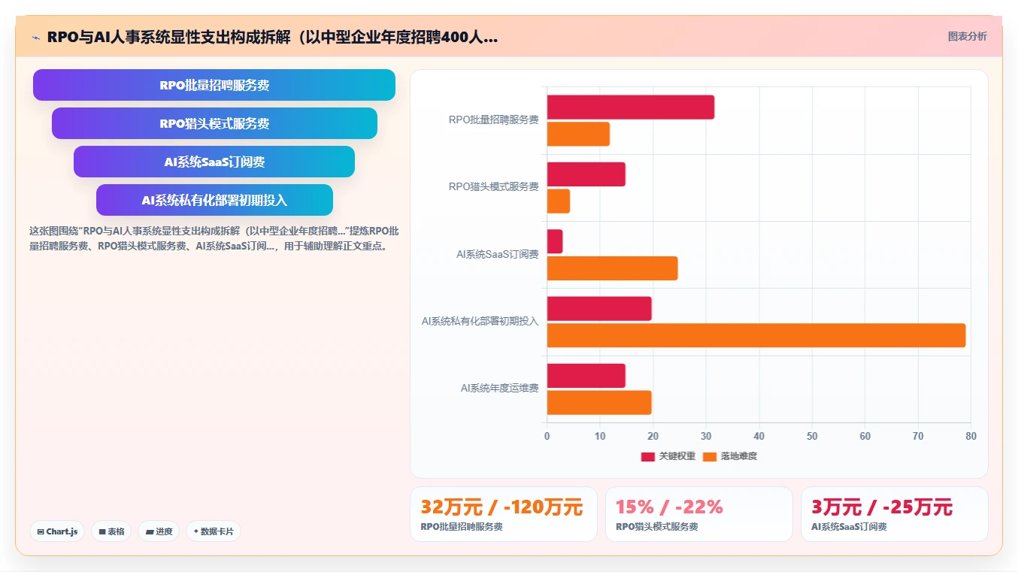
Task: Open the 图表分析 label in header
Action: [967, 36]
